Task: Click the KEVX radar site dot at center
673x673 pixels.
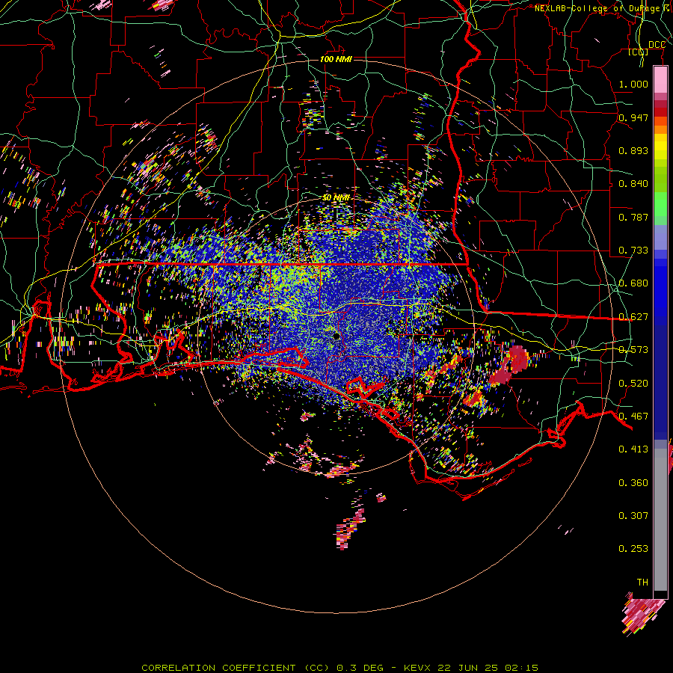Action: coord(336,336)
